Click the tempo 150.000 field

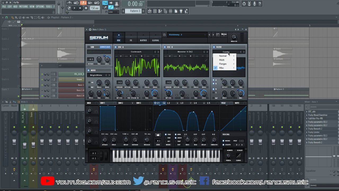(x=95, y=8)
